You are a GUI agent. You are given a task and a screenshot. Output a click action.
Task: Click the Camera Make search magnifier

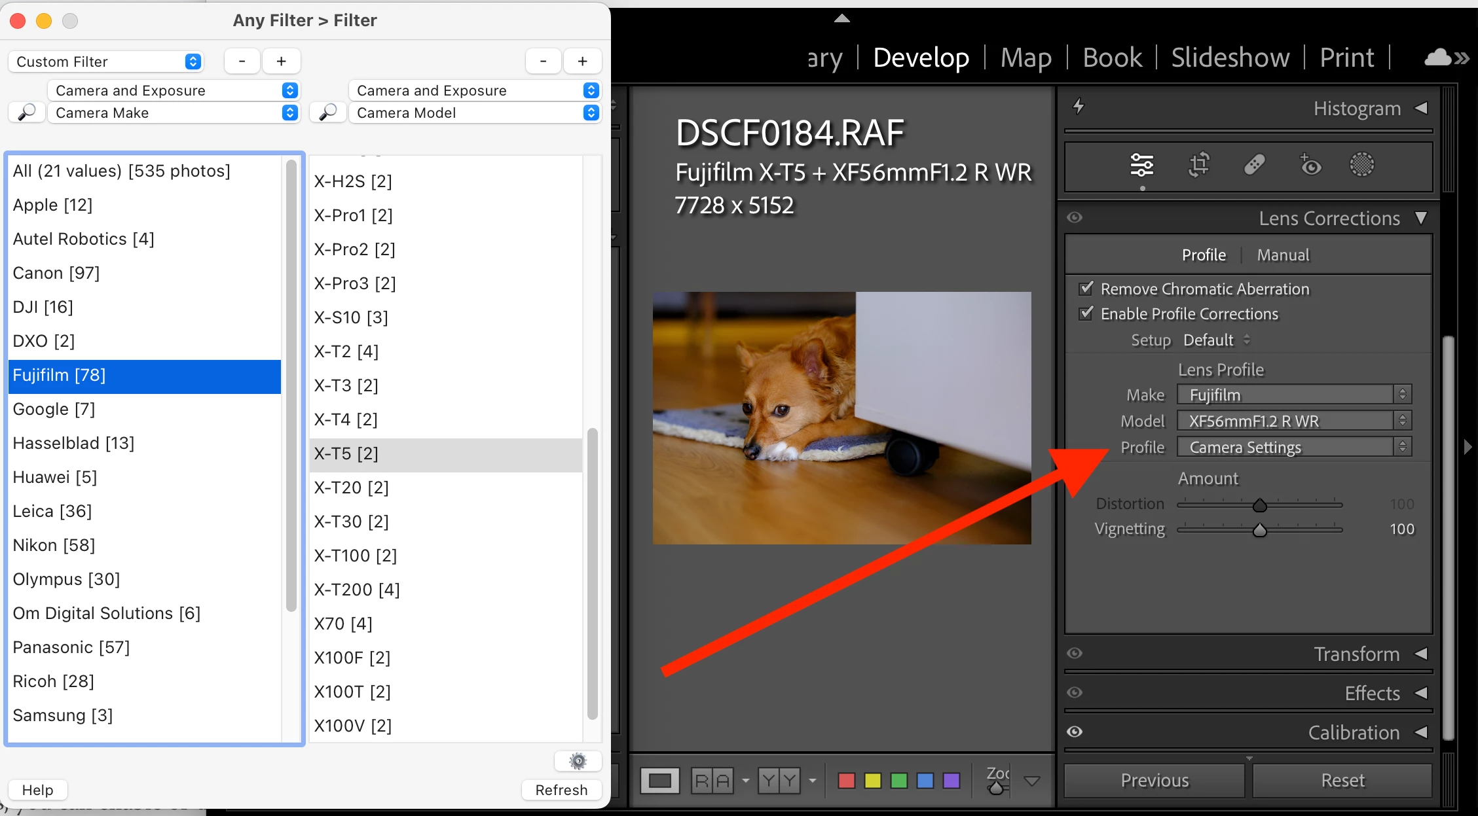coord(27,113)
